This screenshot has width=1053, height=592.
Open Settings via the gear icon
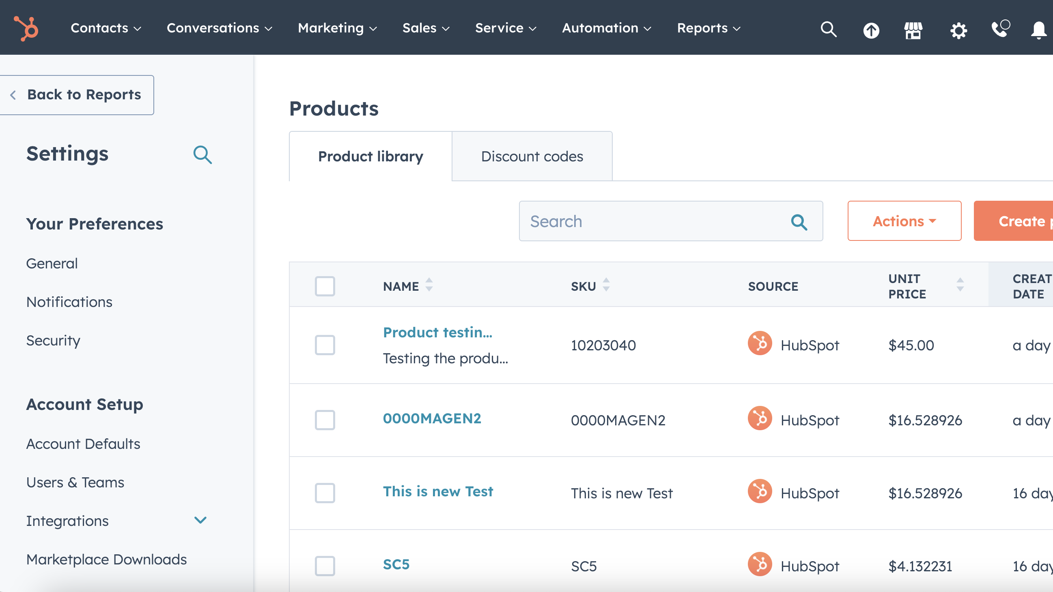point(958,30)
